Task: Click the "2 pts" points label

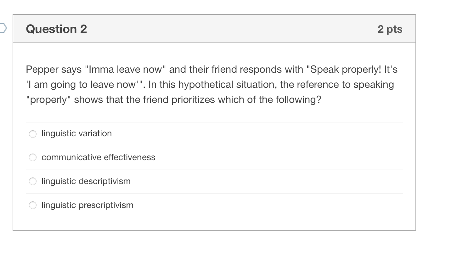Action: coord(390,29)
